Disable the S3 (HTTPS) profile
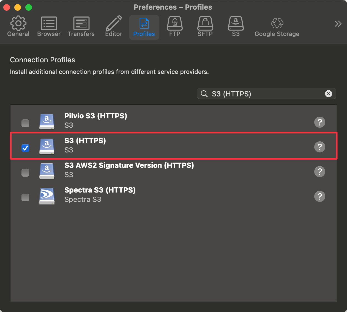347x312 pixels. tap(25, 148)
